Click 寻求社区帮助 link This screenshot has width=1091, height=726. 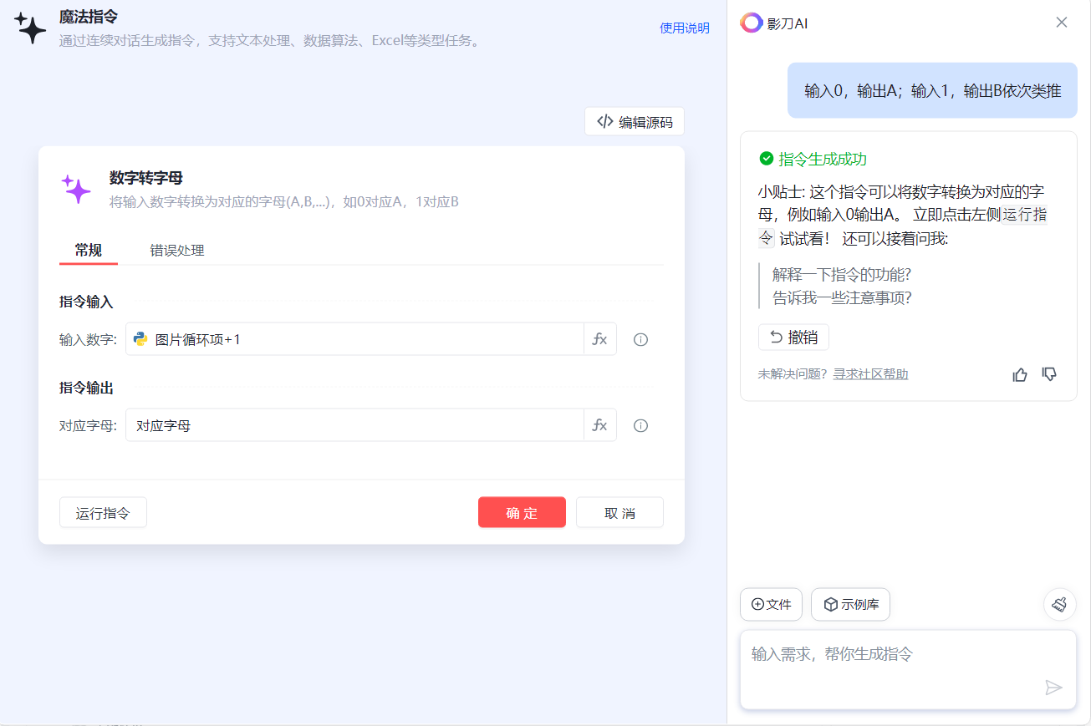tap(870, 374)
